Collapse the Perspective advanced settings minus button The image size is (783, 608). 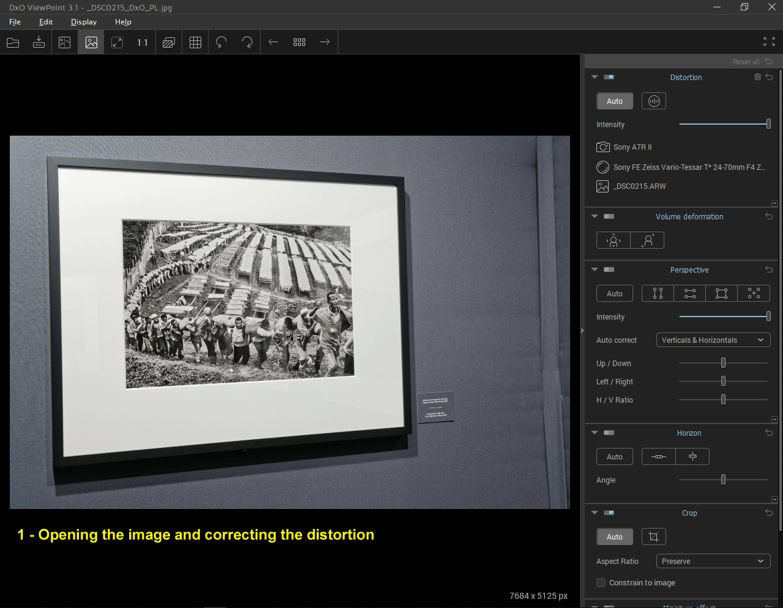point(774,420)
